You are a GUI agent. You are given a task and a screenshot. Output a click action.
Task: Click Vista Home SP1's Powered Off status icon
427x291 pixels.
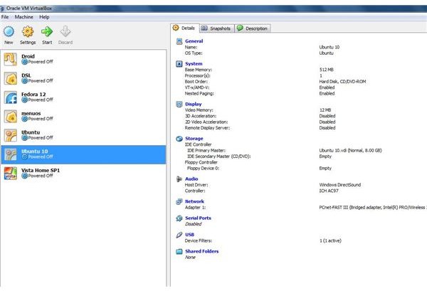tap(24, 176)
